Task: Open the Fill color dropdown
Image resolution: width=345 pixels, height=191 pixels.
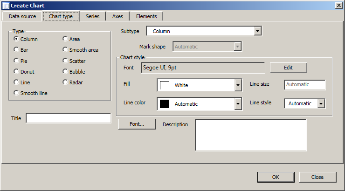Action: 238,86
